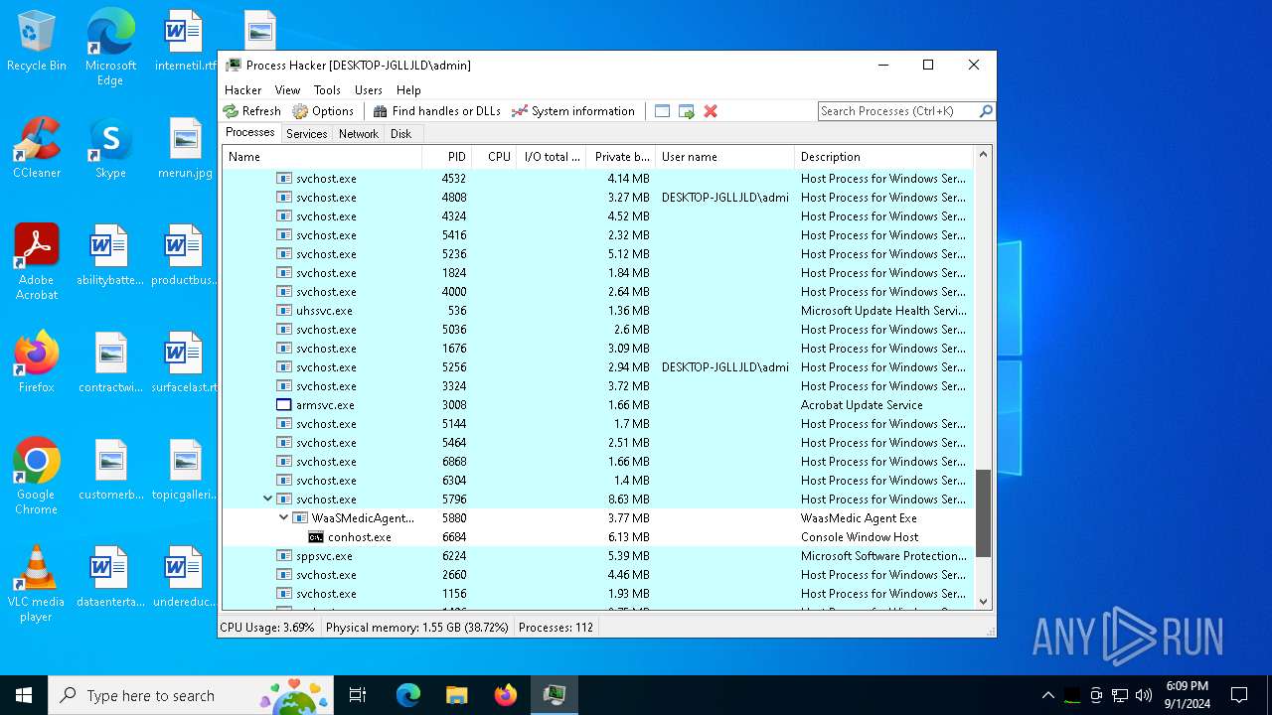Select the CCleaner desktop icon
The height and width of the screenshot is (715, 1272).
pos(37,148)
